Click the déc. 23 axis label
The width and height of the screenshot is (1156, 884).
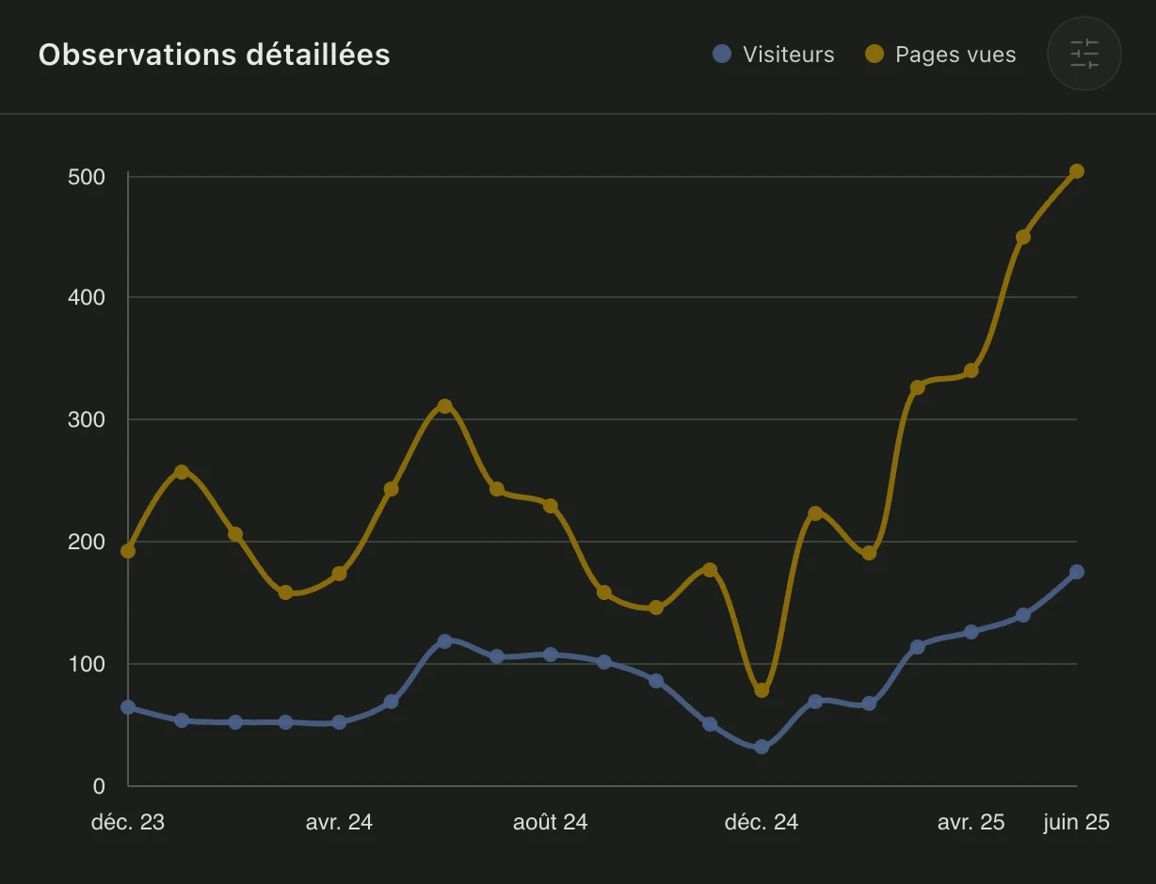click(128, 822)
